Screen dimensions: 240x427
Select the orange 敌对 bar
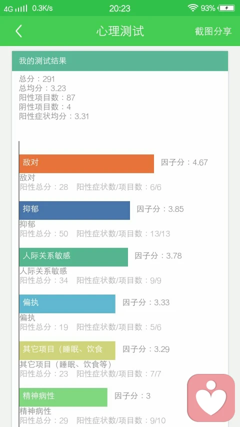point(86,164)
